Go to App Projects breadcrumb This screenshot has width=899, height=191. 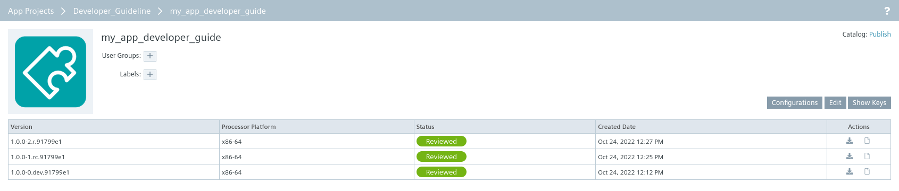(31, 11)
